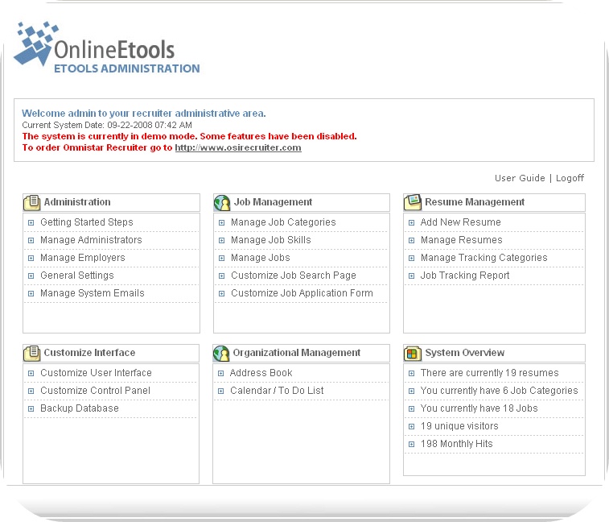609x522 pixels.
Task: Click the Resume Management picture folder icon
Action: coord(413,202)
